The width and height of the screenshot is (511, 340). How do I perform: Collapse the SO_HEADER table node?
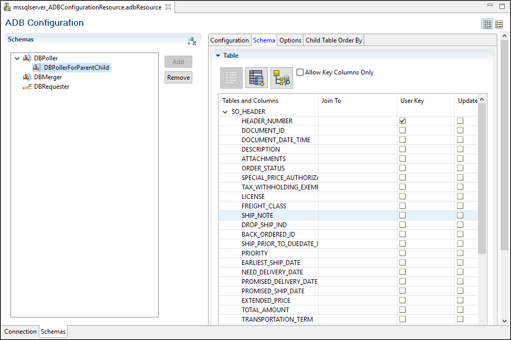tap(225, 112)
